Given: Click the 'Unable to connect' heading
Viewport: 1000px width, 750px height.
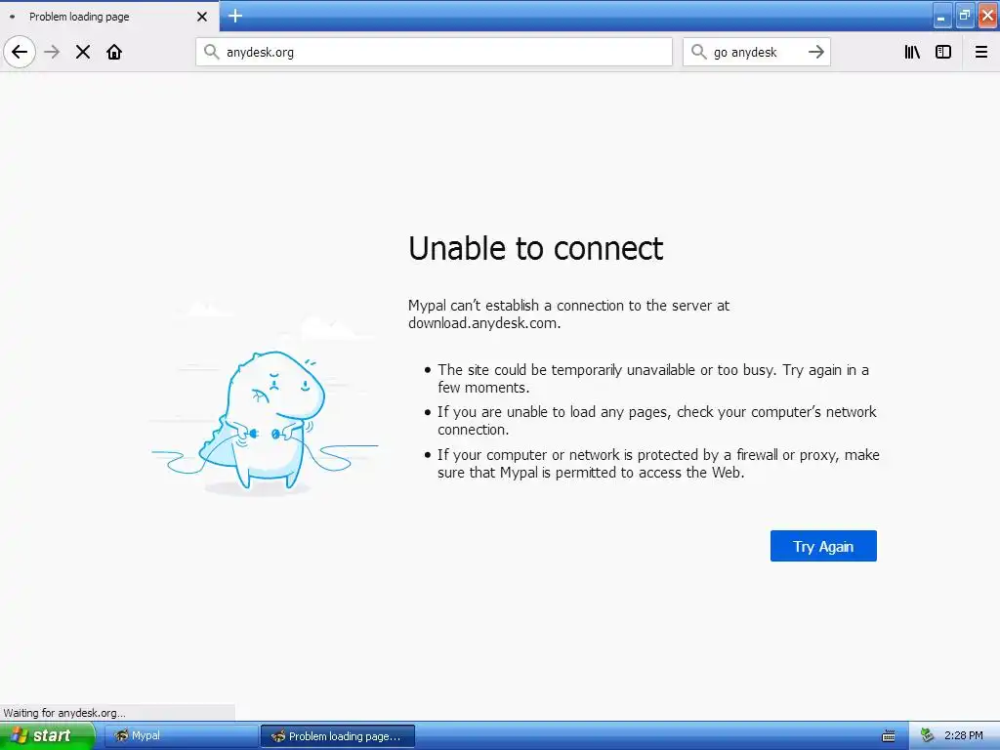Looking at the screenshot, I should tap(536, 248).
